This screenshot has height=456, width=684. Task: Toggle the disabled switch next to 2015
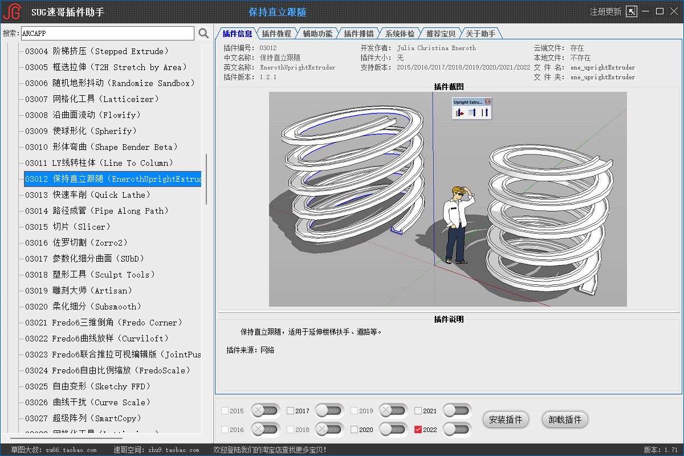pos(266,410)
